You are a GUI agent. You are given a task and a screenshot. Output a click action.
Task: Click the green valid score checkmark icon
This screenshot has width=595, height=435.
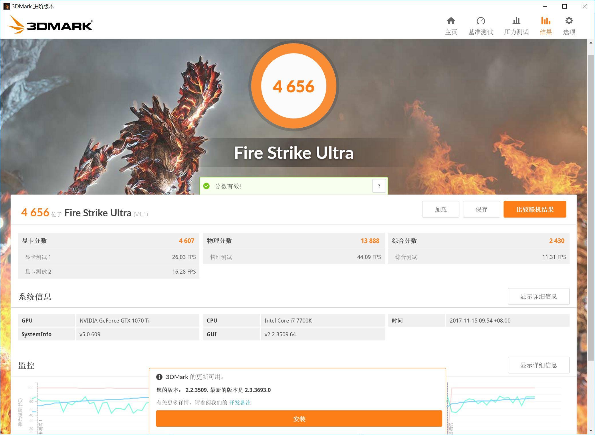coord(206,186)
